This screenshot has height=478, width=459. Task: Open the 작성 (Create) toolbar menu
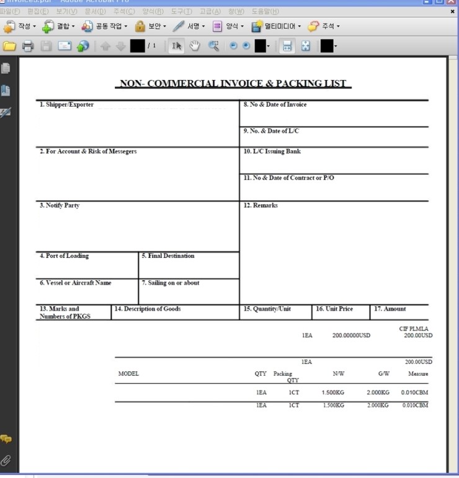[19, 26]
